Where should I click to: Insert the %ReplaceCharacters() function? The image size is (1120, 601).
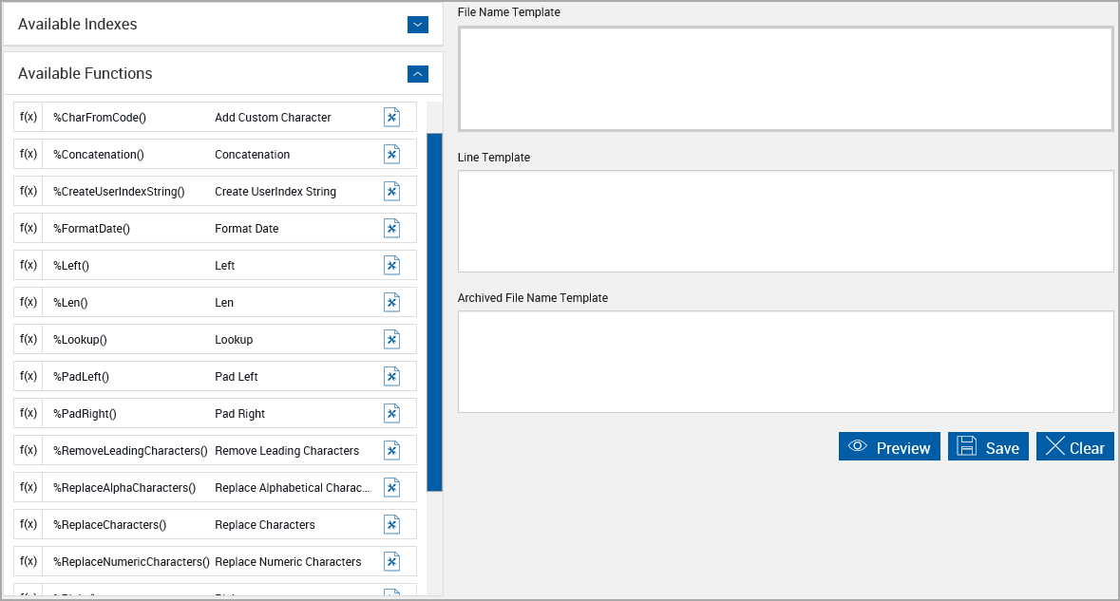pyautogui.click(x=391, y=524)
